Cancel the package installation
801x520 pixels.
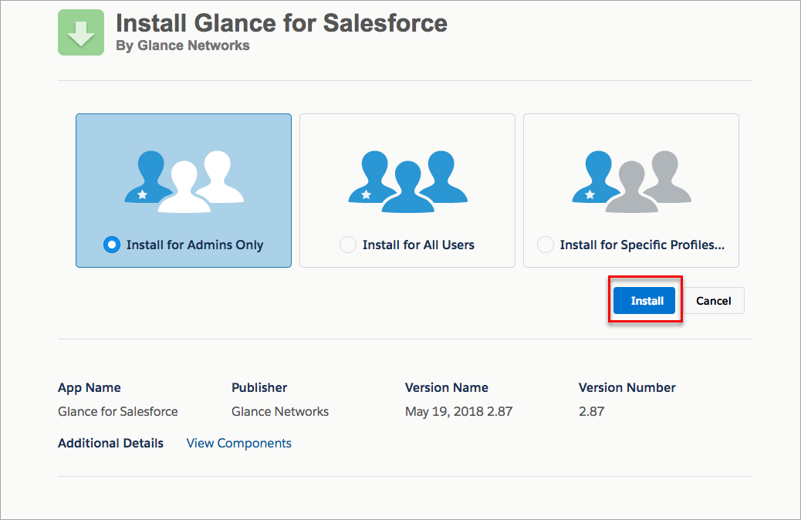(x=713, y=301)
